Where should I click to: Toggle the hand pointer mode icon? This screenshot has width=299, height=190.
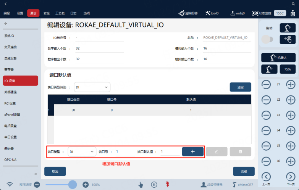tap(141, 185)
